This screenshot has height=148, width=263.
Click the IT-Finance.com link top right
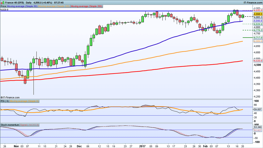click(253, 3)
